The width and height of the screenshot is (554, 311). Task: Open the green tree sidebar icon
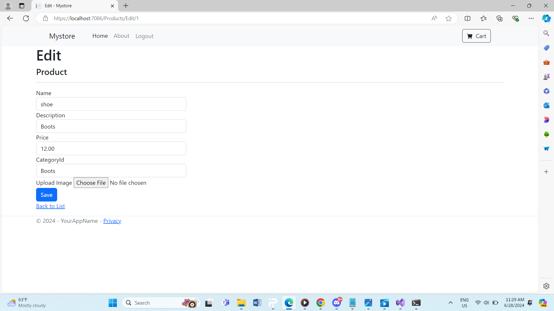546,134
